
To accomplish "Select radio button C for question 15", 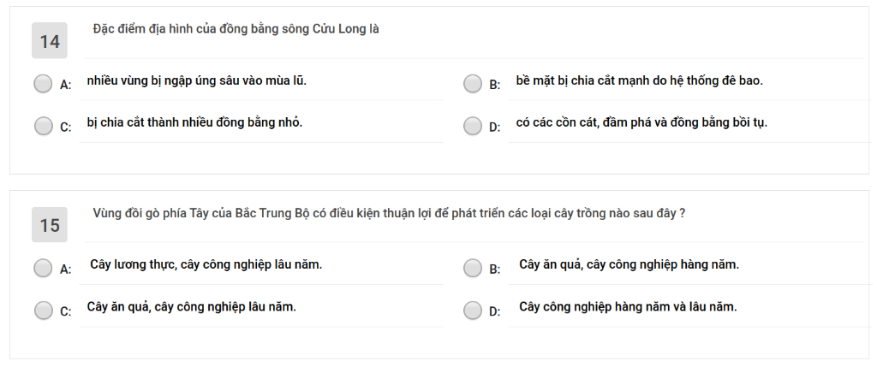I will [43, 310].
